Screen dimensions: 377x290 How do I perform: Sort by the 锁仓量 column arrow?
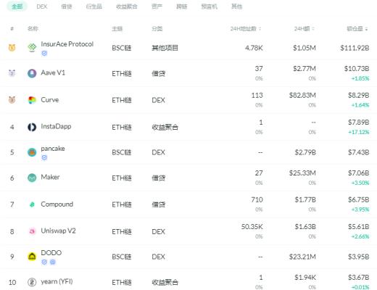(366, 29)
